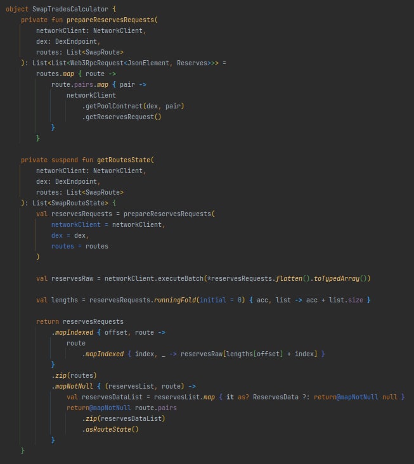Click the 'val reservesRaw' variable declaration
Image resolution: width=414 pixels, height=464 pixels.
tap(65, 278)
